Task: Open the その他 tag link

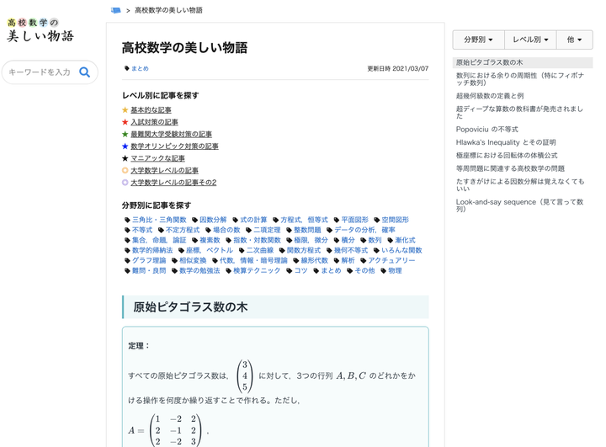Action: 364,271
